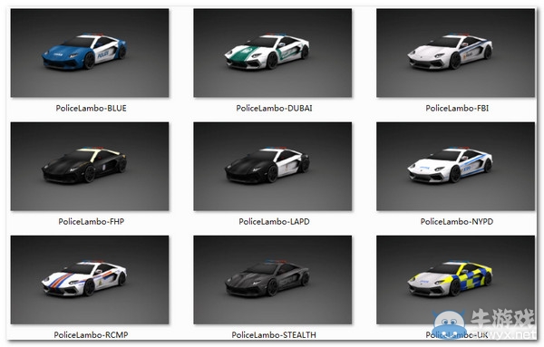
Task: Click the PoliceLambo-FHP file name label
Action: 91,221
